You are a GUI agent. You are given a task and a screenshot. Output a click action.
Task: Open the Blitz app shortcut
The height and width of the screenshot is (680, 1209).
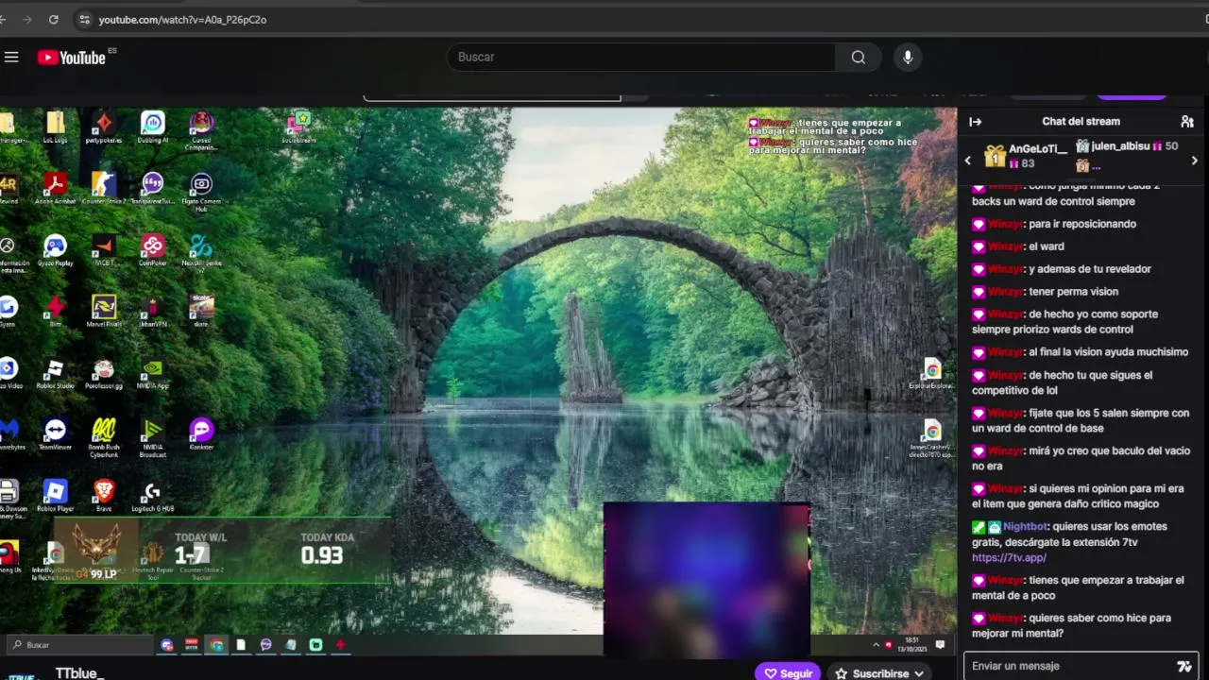56,312
